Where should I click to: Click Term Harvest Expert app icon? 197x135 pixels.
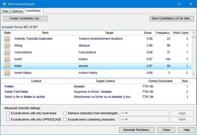point(4,4)
